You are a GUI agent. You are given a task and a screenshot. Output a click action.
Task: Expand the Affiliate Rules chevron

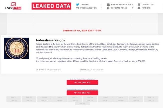[133, 8]
